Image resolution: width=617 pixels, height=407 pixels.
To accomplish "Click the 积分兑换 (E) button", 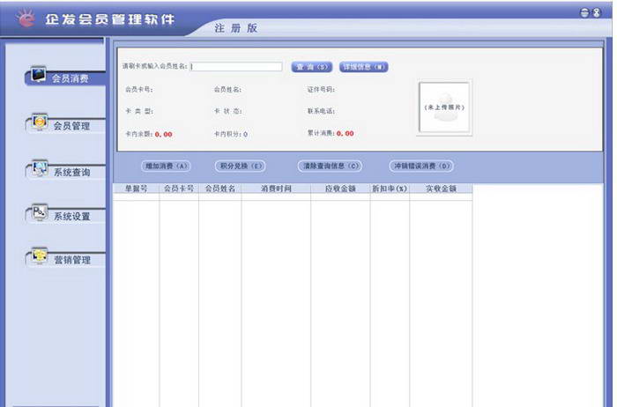I will 241,166.
